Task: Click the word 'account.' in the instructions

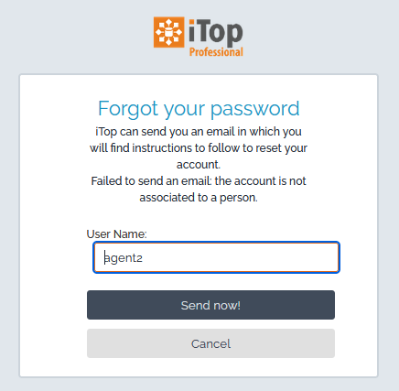Action: tap(199, 165)
